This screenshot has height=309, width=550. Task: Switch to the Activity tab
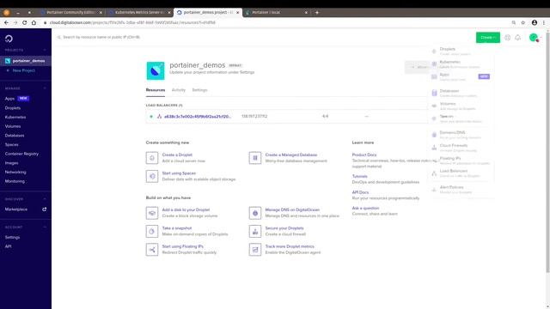[x=178, y=90]
